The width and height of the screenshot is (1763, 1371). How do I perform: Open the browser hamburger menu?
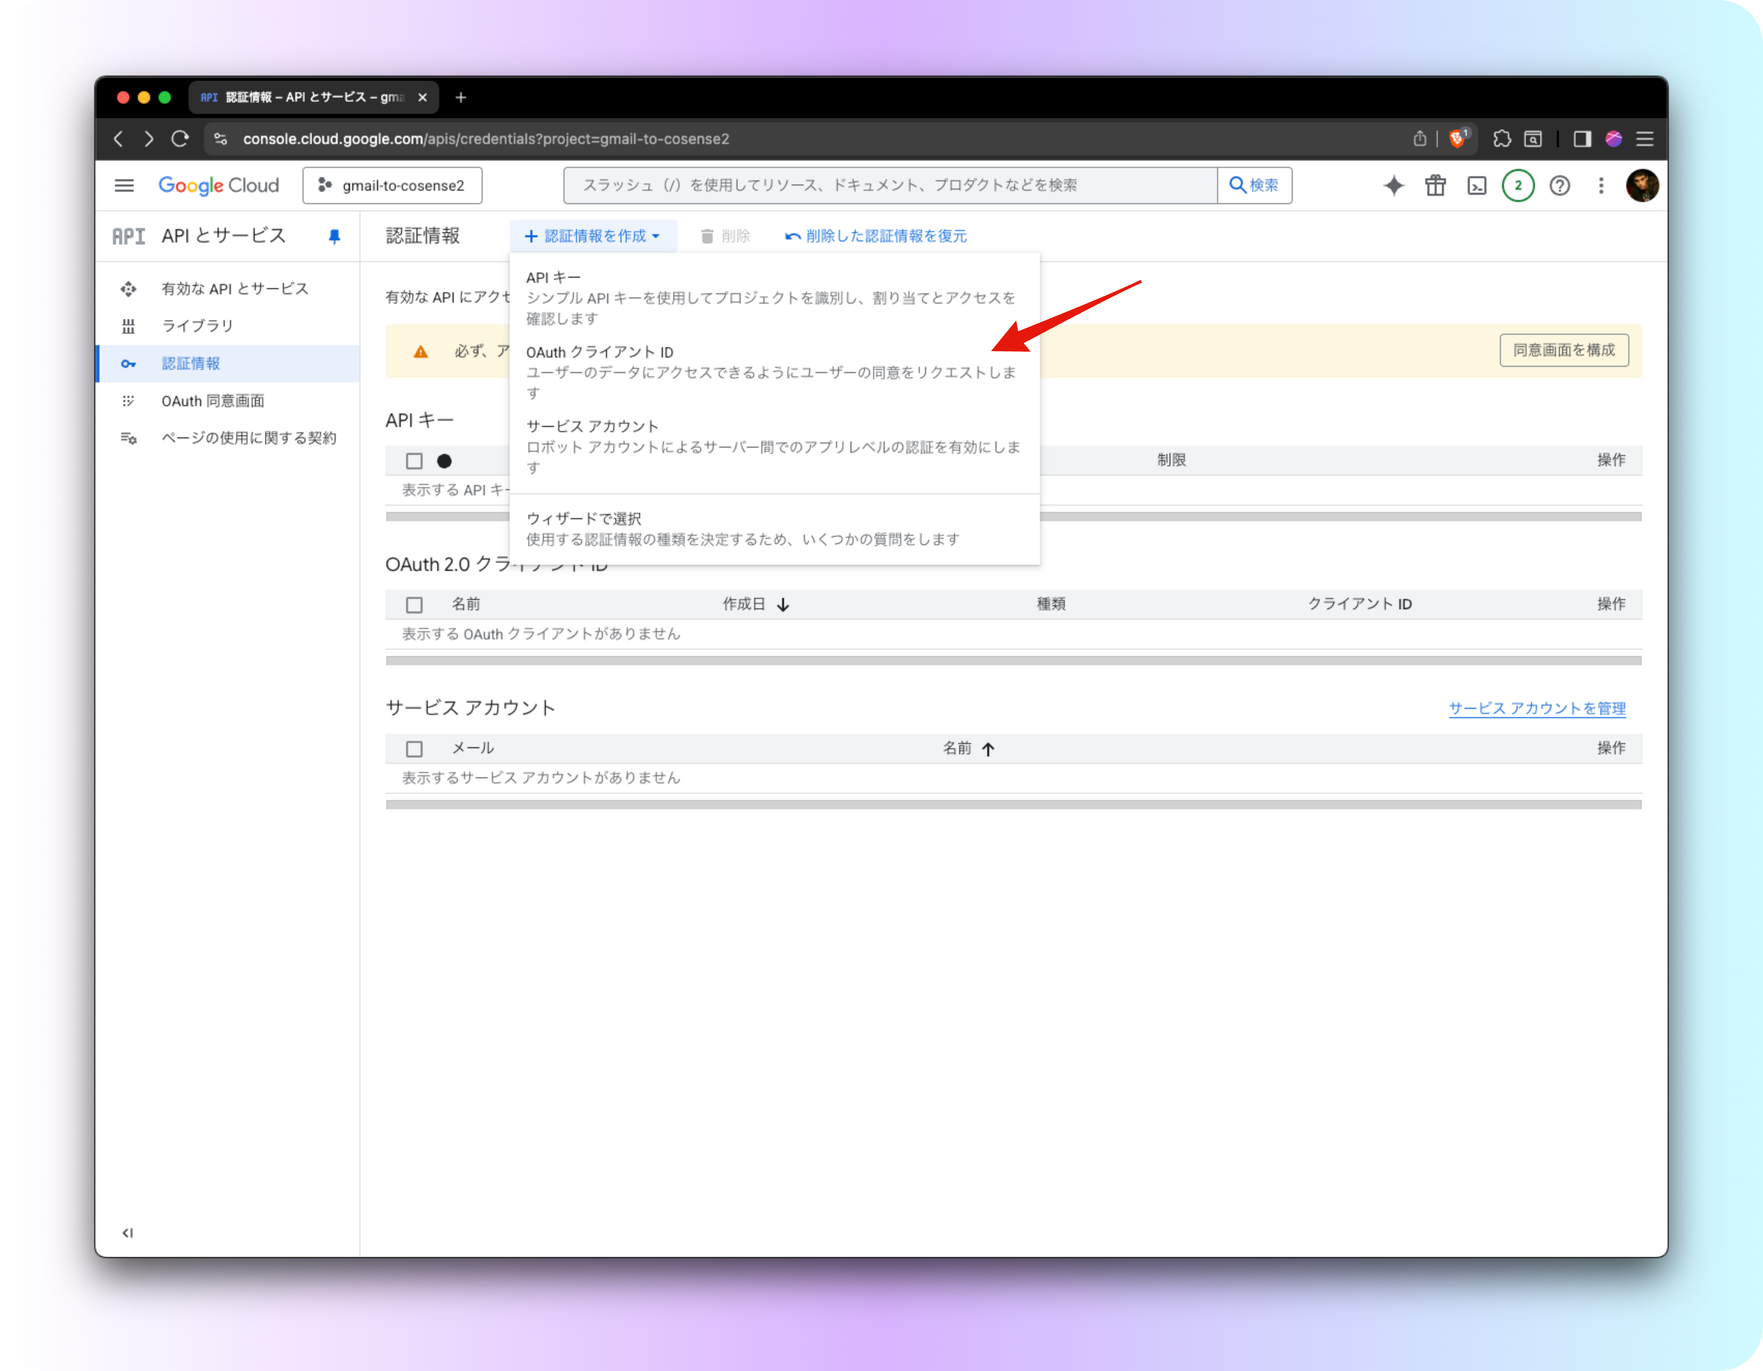[x=1645, y=139]
